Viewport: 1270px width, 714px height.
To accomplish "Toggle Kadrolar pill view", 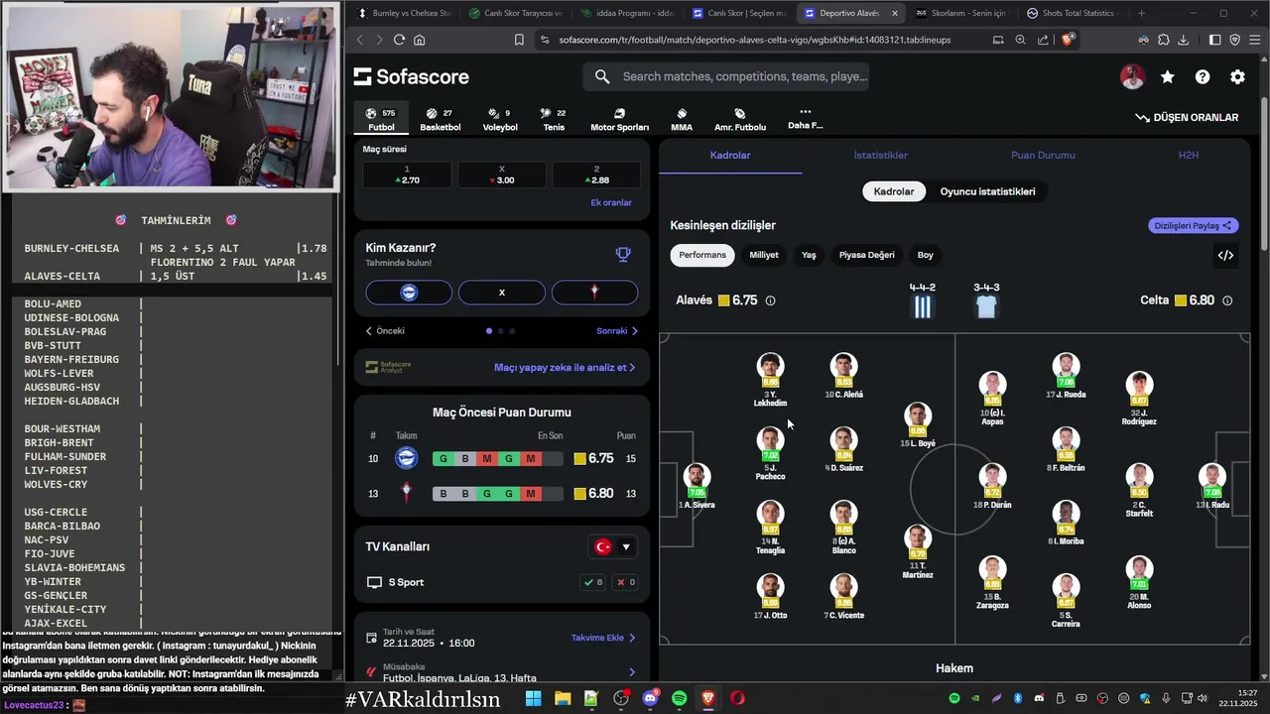I will click(894, 191).
